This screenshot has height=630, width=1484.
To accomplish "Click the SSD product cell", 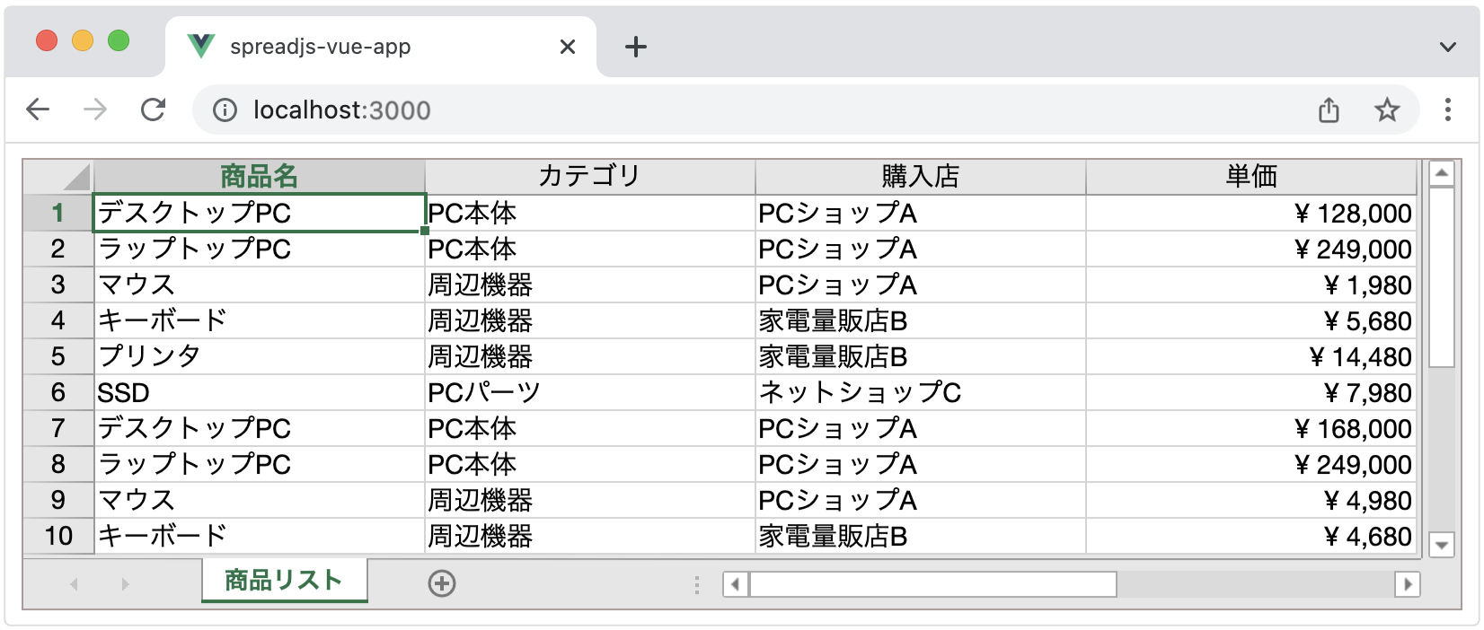I will pyautogui.click(x=260, y=392).
